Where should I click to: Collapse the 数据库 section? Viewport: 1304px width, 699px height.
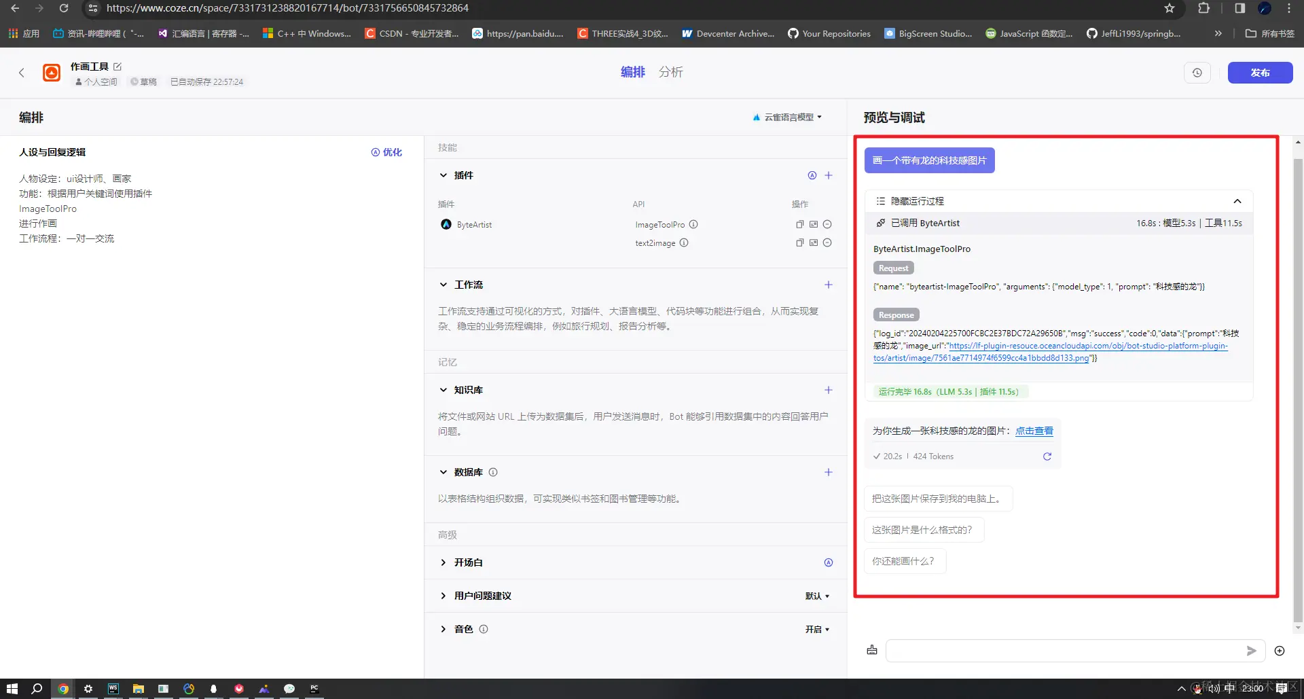pyautogui.click(x=443, y=472)
